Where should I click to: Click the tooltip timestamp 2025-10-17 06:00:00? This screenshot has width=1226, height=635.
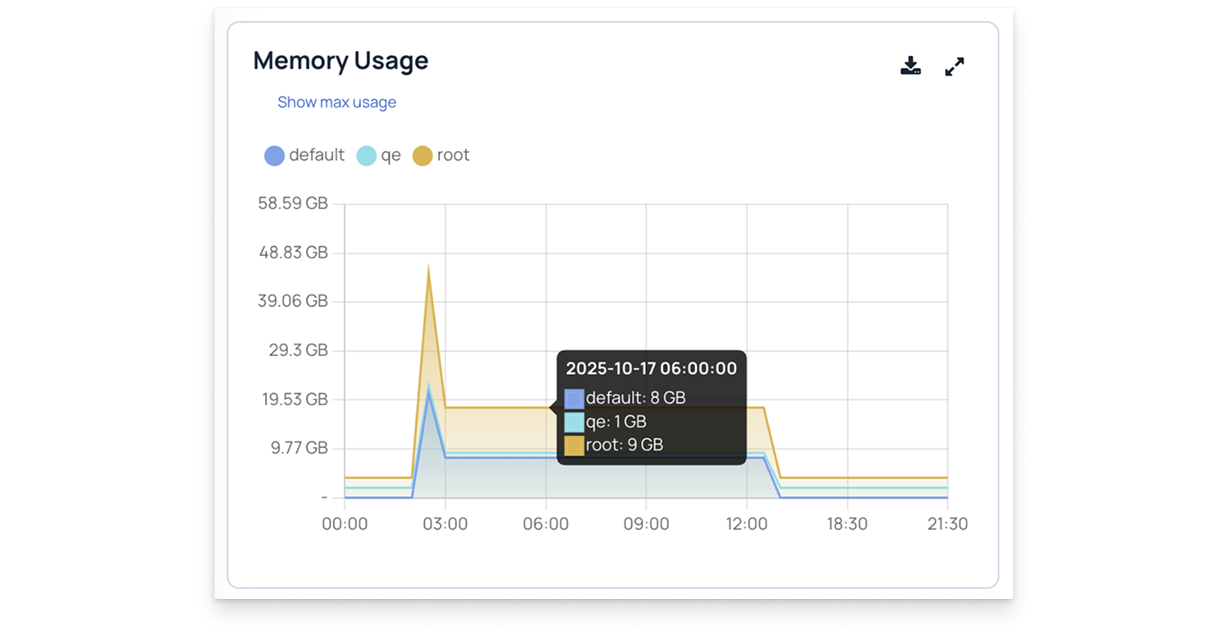click(x=652, y=368)
